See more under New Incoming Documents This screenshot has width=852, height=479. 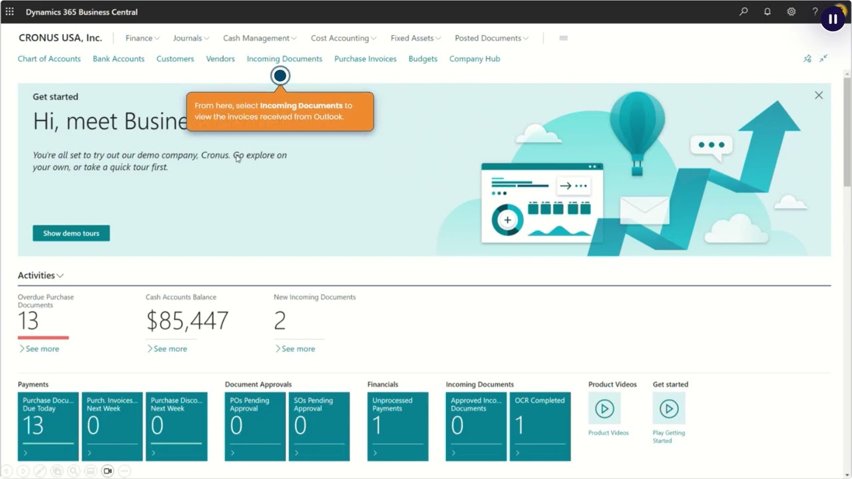click(x=294, y=349)
